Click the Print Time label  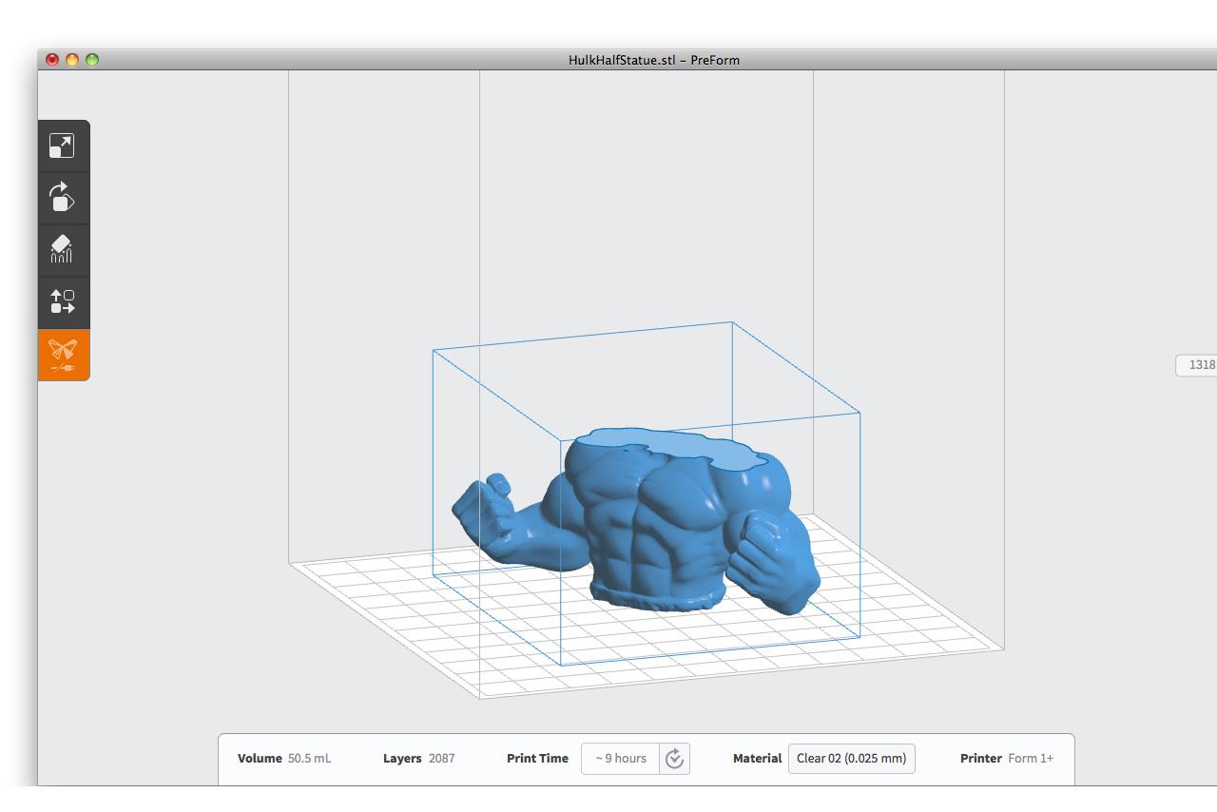(537, 759)
